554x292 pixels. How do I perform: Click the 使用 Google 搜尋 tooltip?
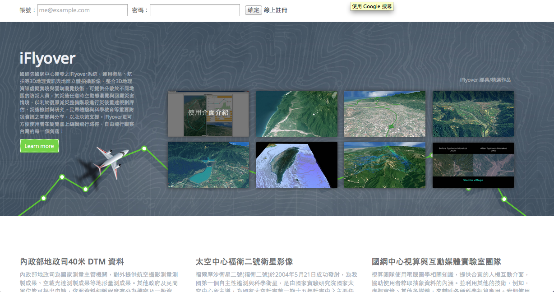click(x=372, y=6)
